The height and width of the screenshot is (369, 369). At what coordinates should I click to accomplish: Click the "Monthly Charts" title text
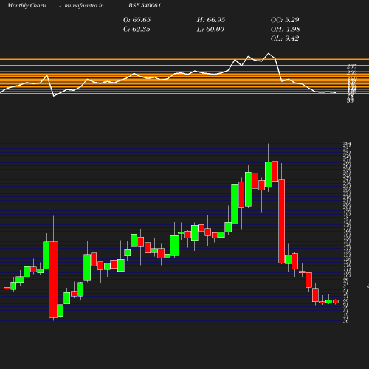(27, 6)
